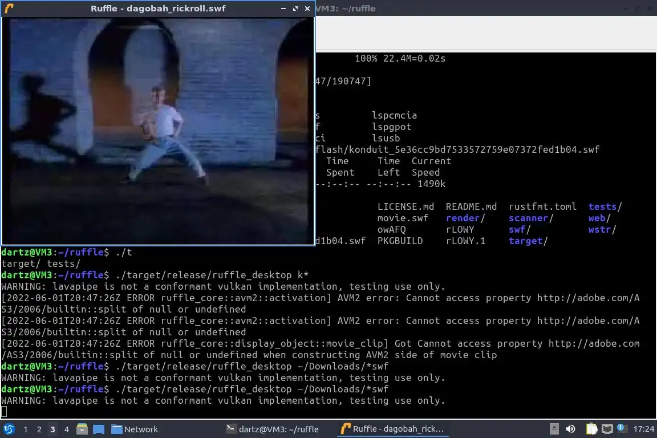Click the terminal cursor on last line
Viewport: 657px width, 438px height.
click(x=4, y=412)
